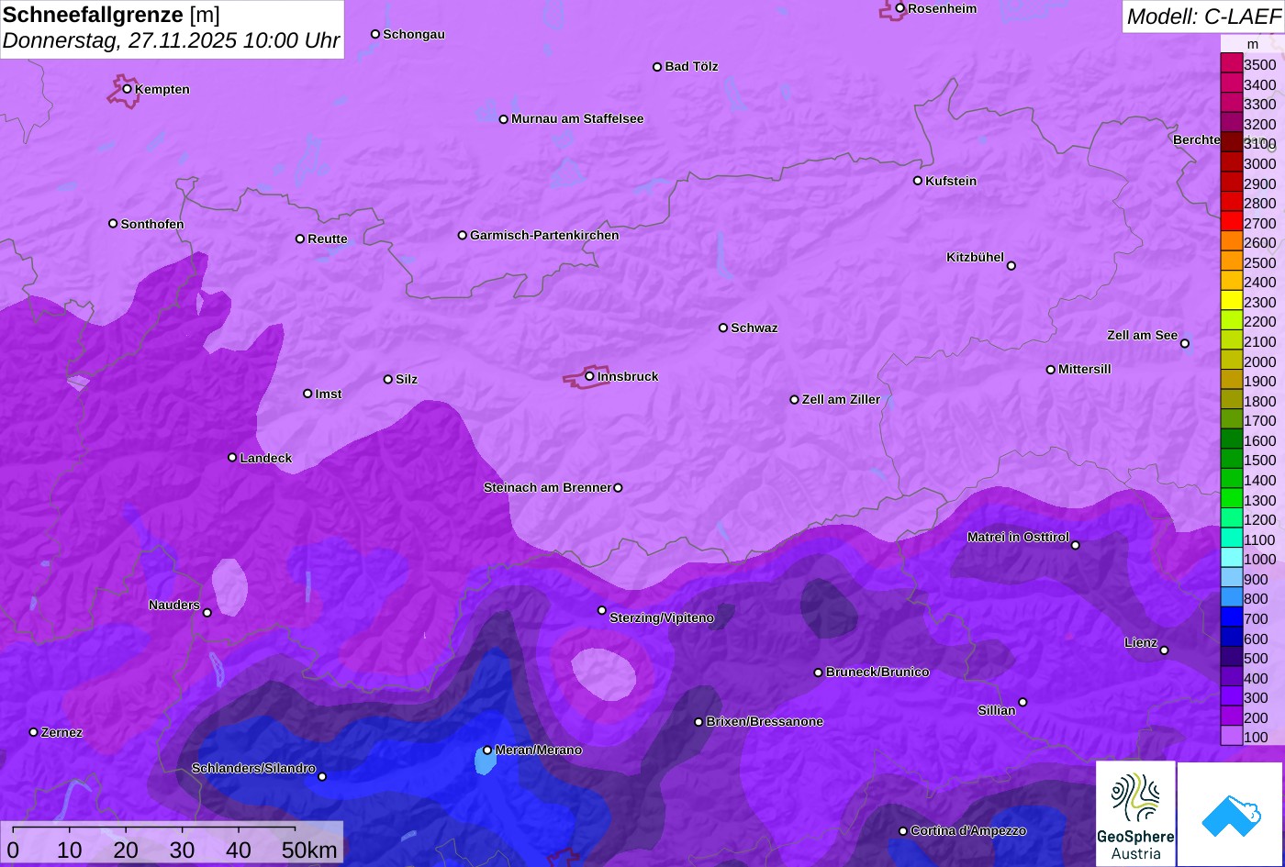The image size is (1285, 867).
Task: Click the 'Brixen/Bressanone' label
Action: (765, 721)
